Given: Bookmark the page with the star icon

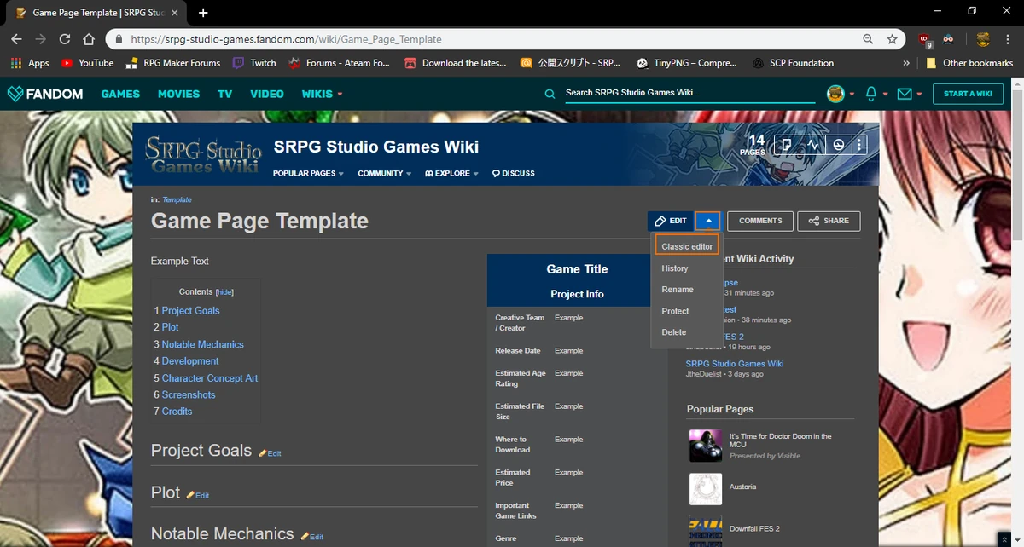Looking at the screenshot, I should (893, 39).
